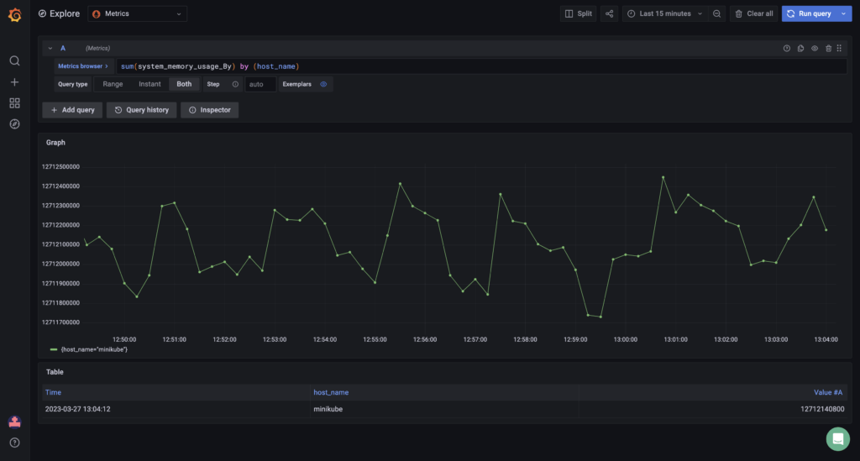Expand the Metrics browser
Screen dimensions: 860x461
click(x=83, y=66)
